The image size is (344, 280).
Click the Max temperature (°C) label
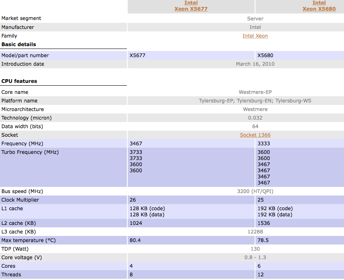tap(29, 240)
